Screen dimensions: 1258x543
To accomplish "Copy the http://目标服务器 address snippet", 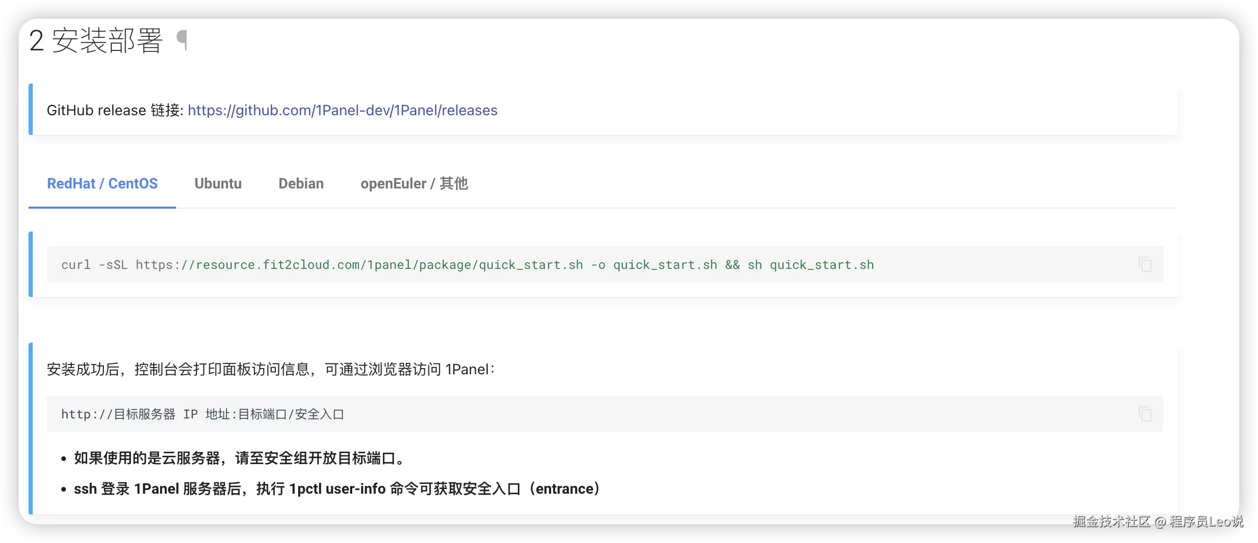I will (1145, 414).
